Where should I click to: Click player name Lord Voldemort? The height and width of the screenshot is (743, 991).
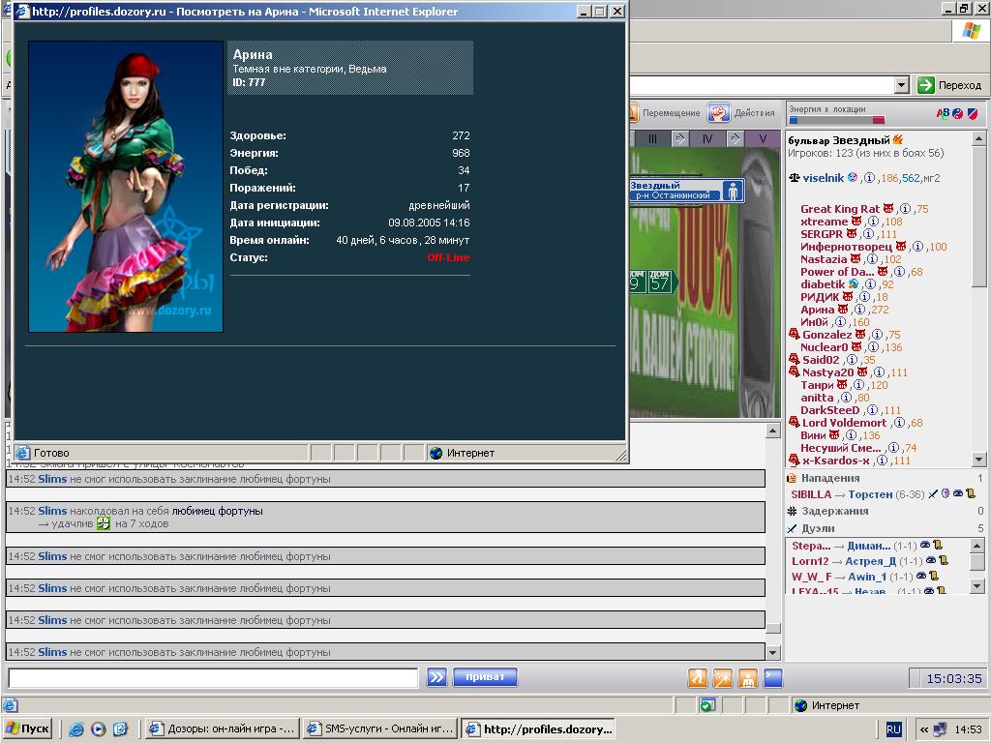(x=843, y=423)
